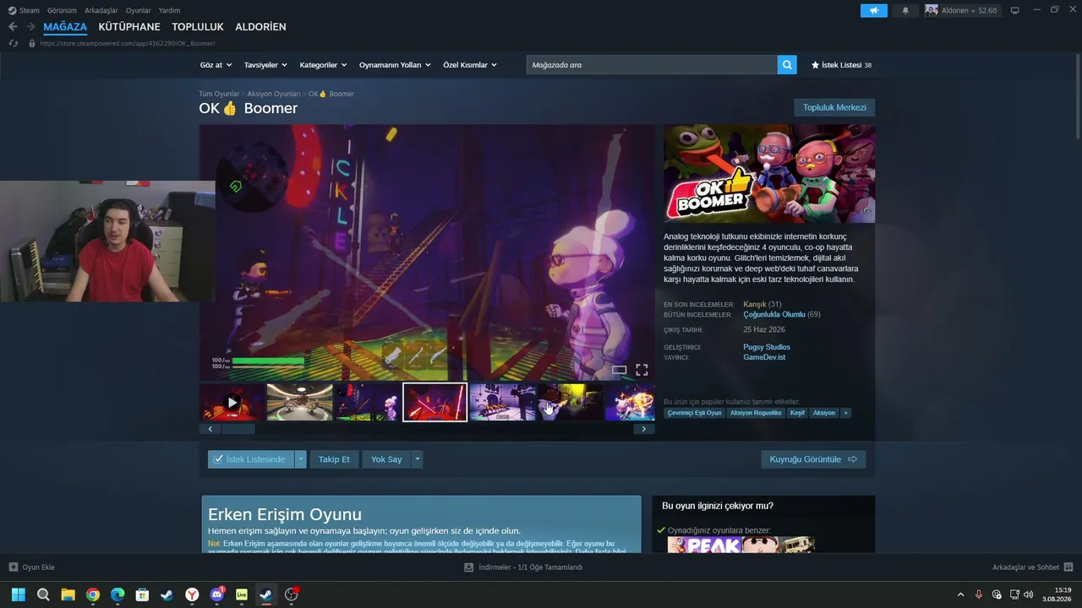Viewport: 1082px width, 608px height.
Task: Open the notifications bell
Action: (905, 10)
